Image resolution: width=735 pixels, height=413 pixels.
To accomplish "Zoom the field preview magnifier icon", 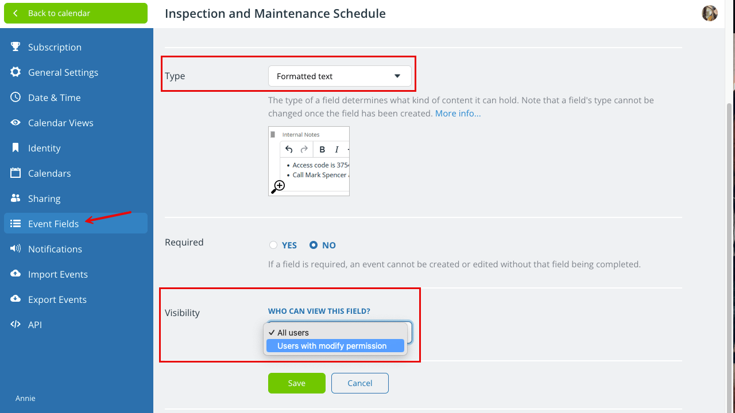I will [x=278, y=186].
